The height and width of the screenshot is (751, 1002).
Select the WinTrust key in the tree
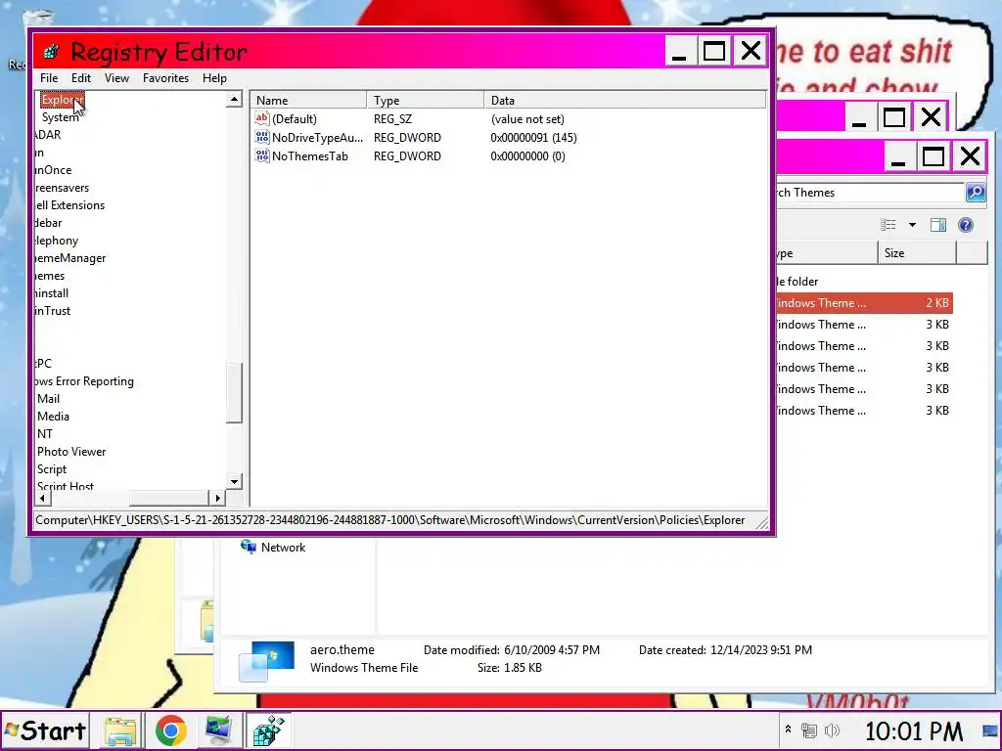pos(53,311)
